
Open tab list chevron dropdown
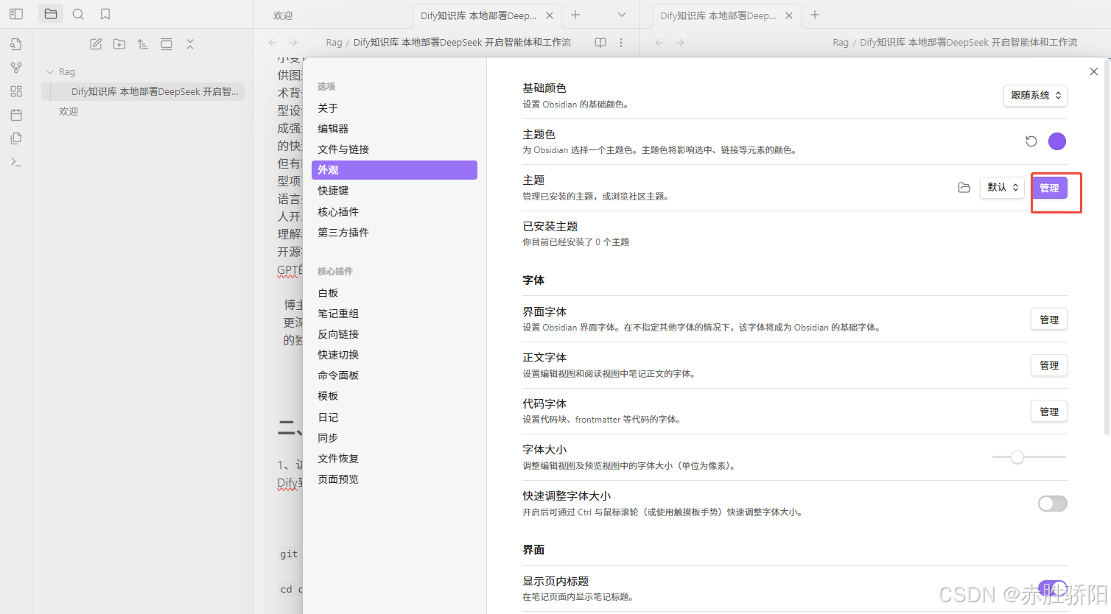(x=621, y=15)
